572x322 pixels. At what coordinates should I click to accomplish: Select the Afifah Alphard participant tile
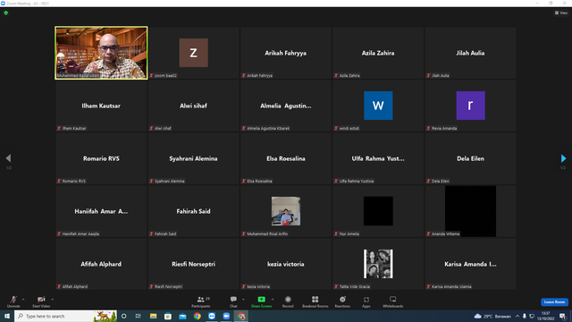coord(101,264)
